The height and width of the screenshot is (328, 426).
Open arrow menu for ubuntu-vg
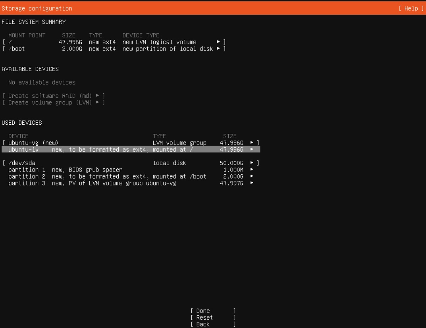[252, 143]
